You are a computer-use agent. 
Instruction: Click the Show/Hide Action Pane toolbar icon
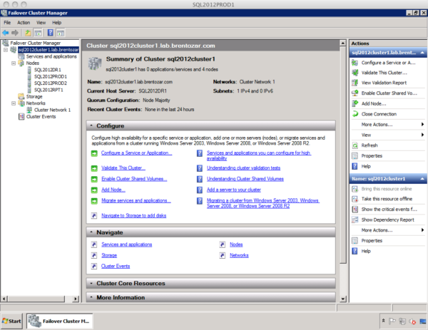61,33
